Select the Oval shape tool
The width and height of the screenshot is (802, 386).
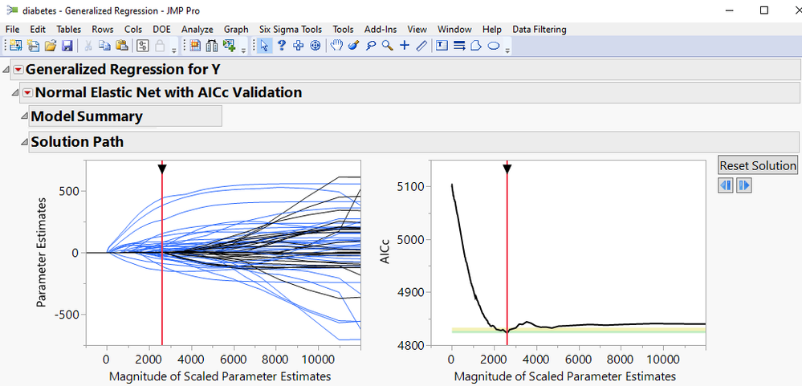pos(494,46)
